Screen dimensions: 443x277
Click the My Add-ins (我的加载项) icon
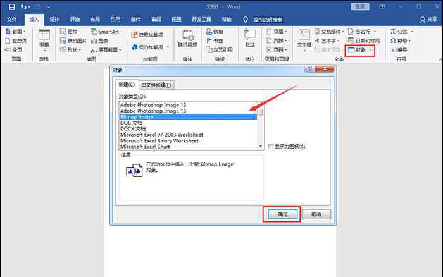[134, 47]
